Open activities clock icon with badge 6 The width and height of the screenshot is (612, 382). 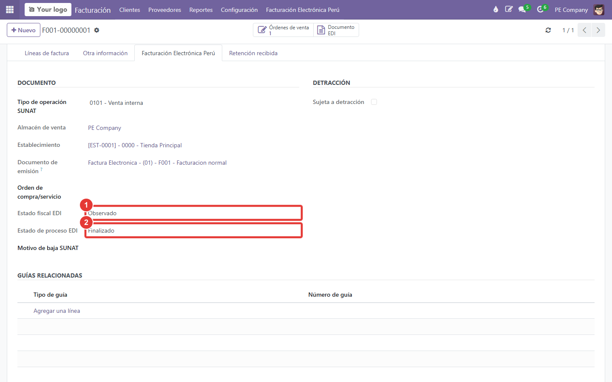pyautogui.click(x=541, y=9)
